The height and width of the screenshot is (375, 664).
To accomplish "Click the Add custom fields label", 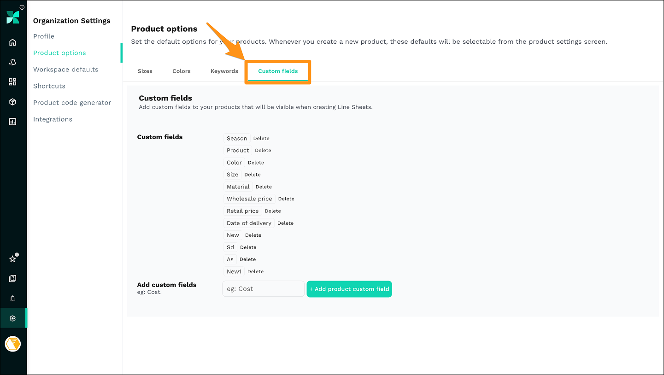I will (x=167, y=285).
